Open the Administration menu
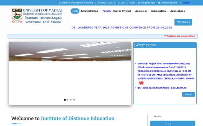This screenshot has height=126, width=203. click(x=89, y=11)
